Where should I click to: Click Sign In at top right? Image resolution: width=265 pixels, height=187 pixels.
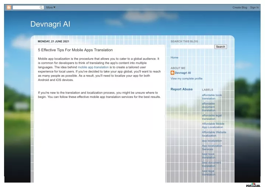click(254, 7)
